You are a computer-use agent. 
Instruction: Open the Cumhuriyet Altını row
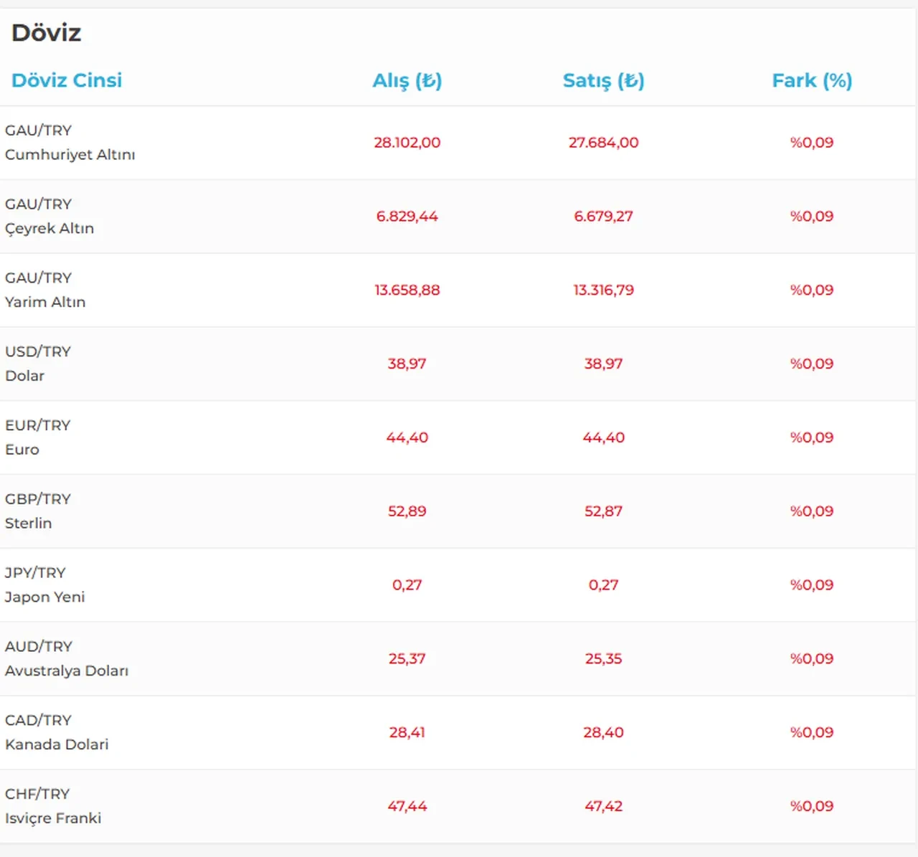pyautogui.click(x=70, y=154)
